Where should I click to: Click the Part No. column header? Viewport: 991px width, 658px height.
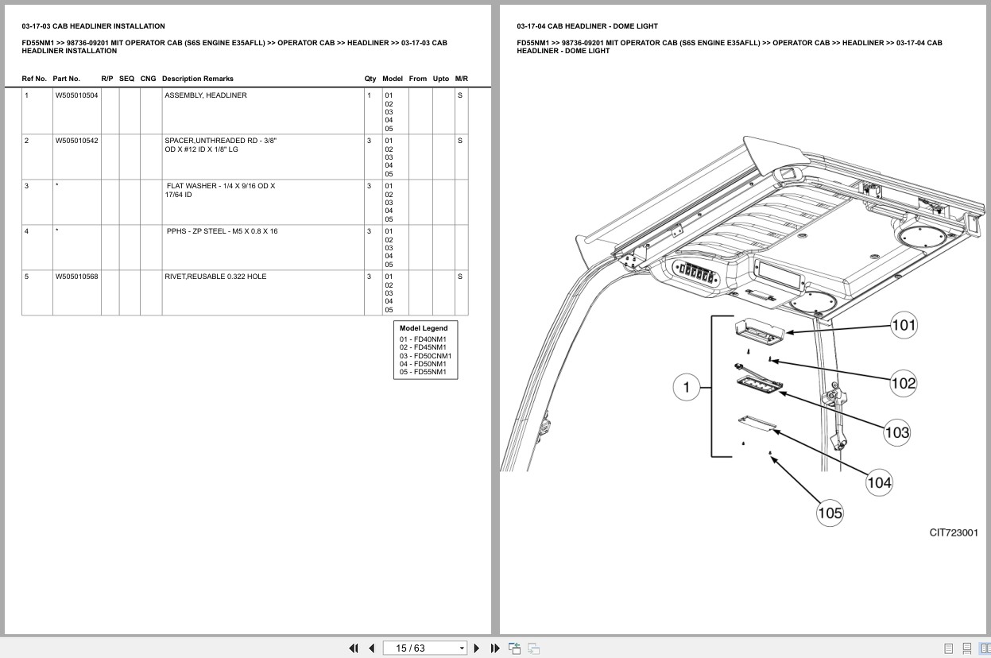(x=67, y=79)
